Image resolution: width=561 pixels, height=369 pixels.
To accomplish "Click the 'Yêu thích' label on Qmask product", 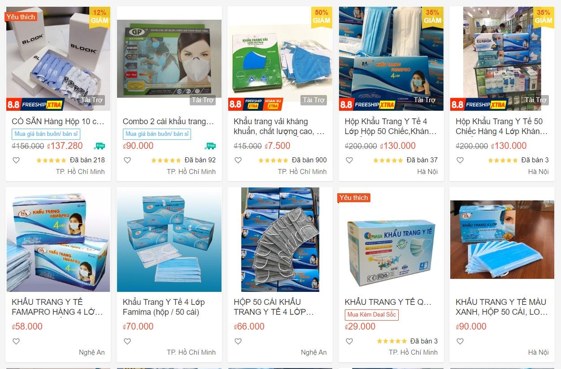I will 354,198.
